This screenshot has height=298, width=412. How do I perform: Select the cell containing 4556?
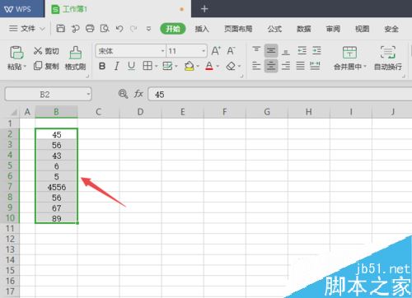56,187
